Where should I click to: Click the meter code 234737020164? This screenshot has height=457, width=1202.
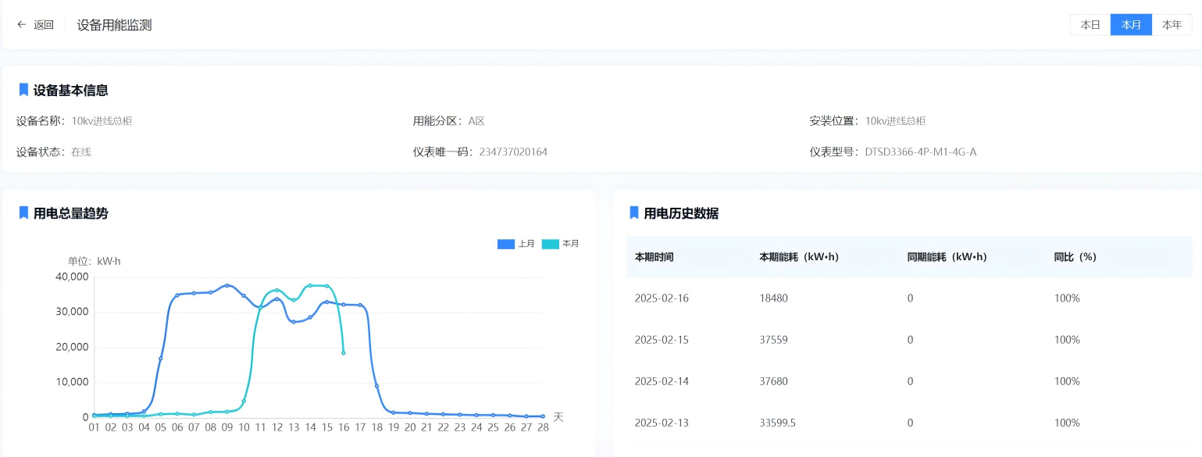(x=513, y=152)
